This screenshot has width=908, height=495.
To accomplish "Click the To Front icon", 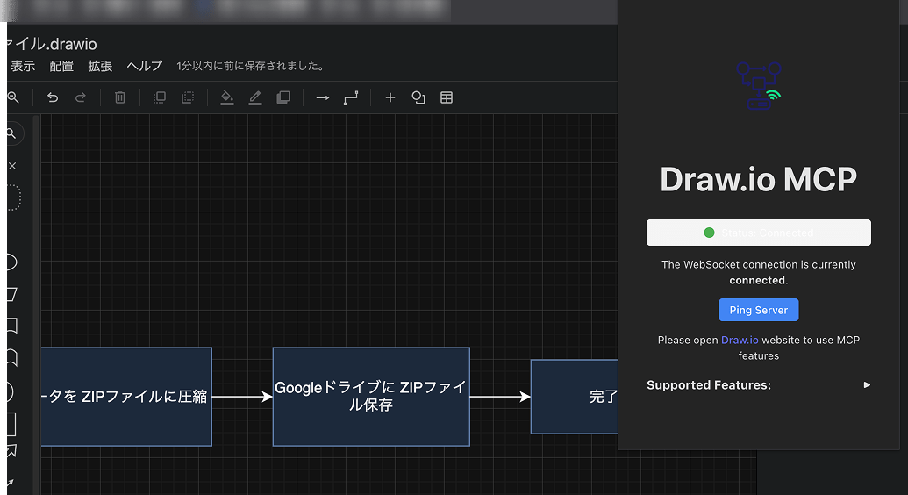I will coord(160,97).
